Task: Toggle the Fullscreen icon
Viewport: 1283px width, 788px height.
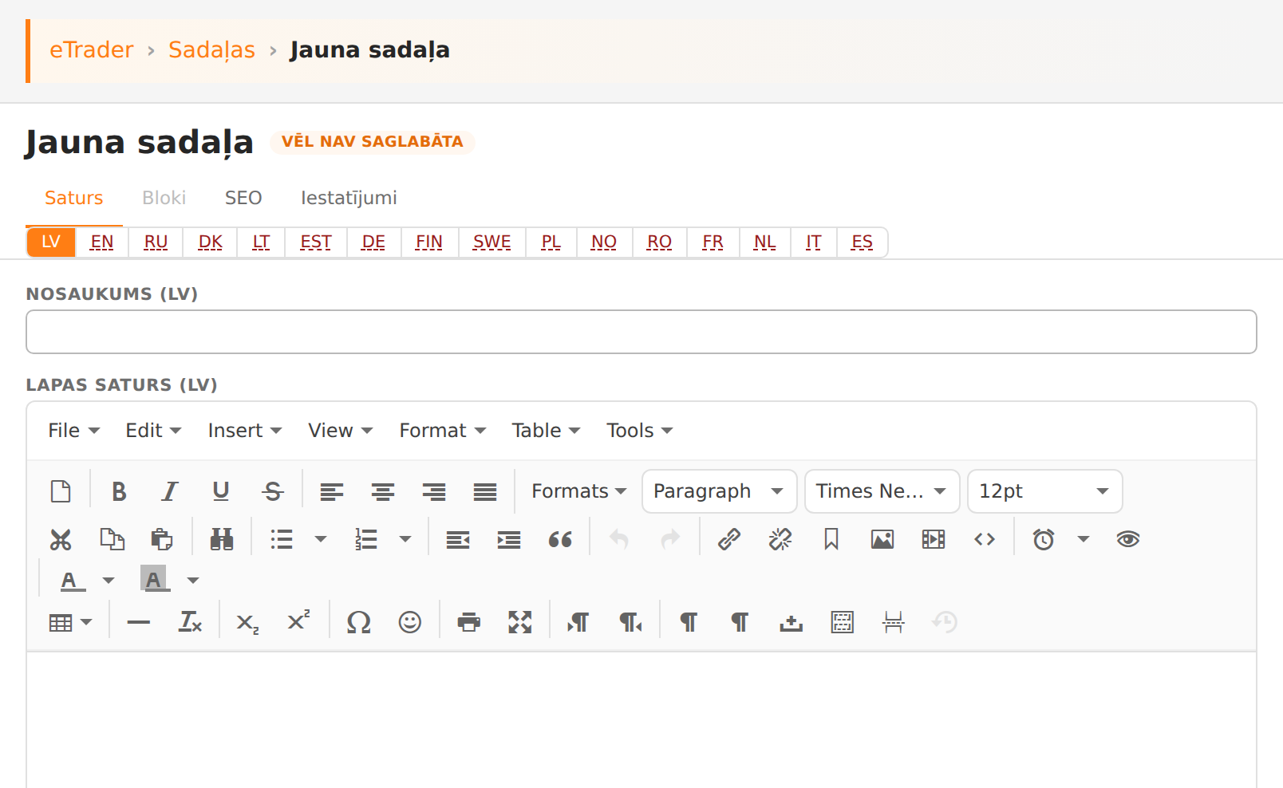Action: (520, 622)
